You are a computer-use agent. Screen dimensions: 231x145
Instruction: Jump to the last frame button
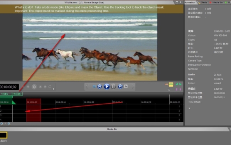click(120, 87)
